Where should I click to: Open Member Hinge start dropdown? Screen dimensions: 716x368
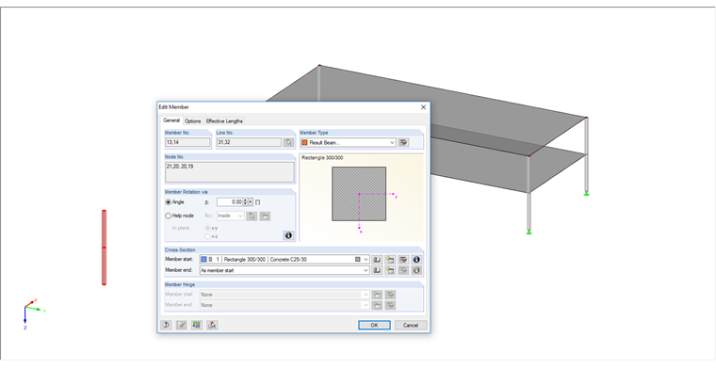point(366,295)
